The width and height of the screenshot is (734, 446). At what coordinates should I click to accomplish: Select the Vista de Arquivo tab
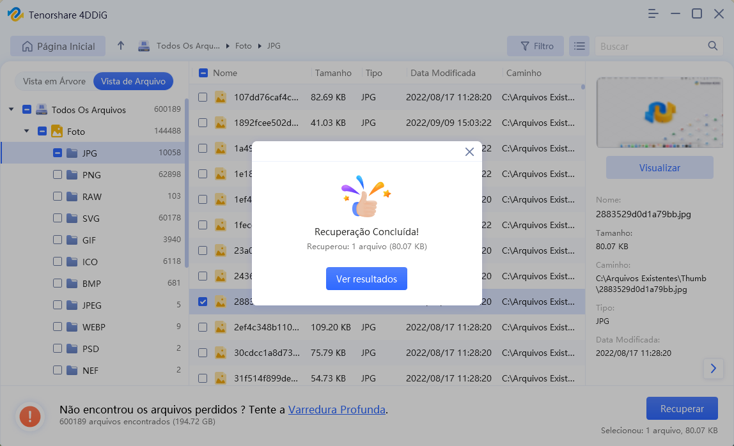133,81
